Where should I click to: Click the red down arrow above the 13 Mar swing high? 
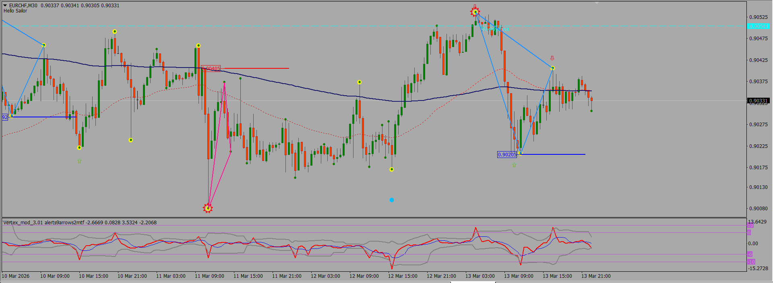552,58
